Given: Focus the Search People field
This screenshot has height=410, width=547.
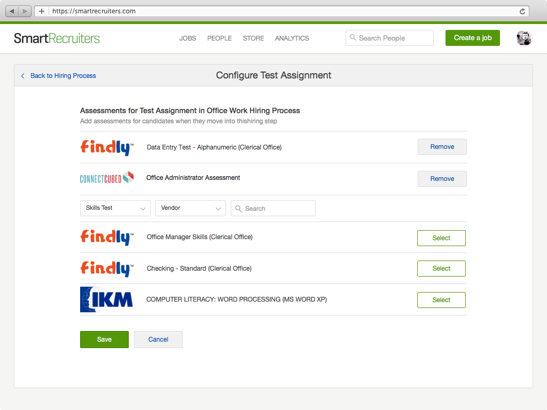Looking at the screenshot, I should click(x=389, y=38).
